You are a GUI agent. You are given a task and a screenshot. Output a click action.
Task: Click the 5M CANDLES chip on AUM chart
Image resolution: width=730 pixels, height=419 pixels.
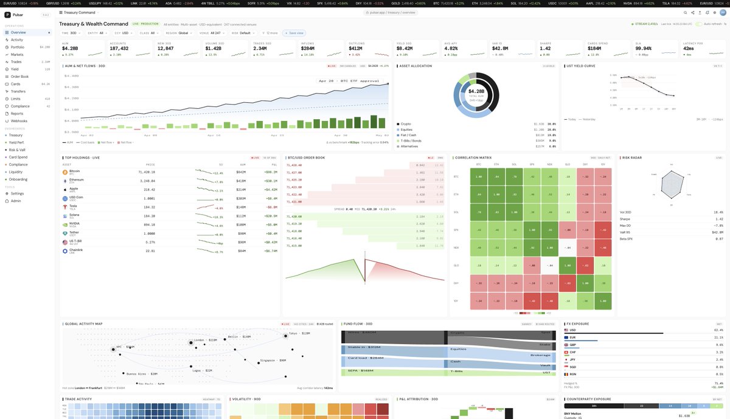[x=348, y=66]
